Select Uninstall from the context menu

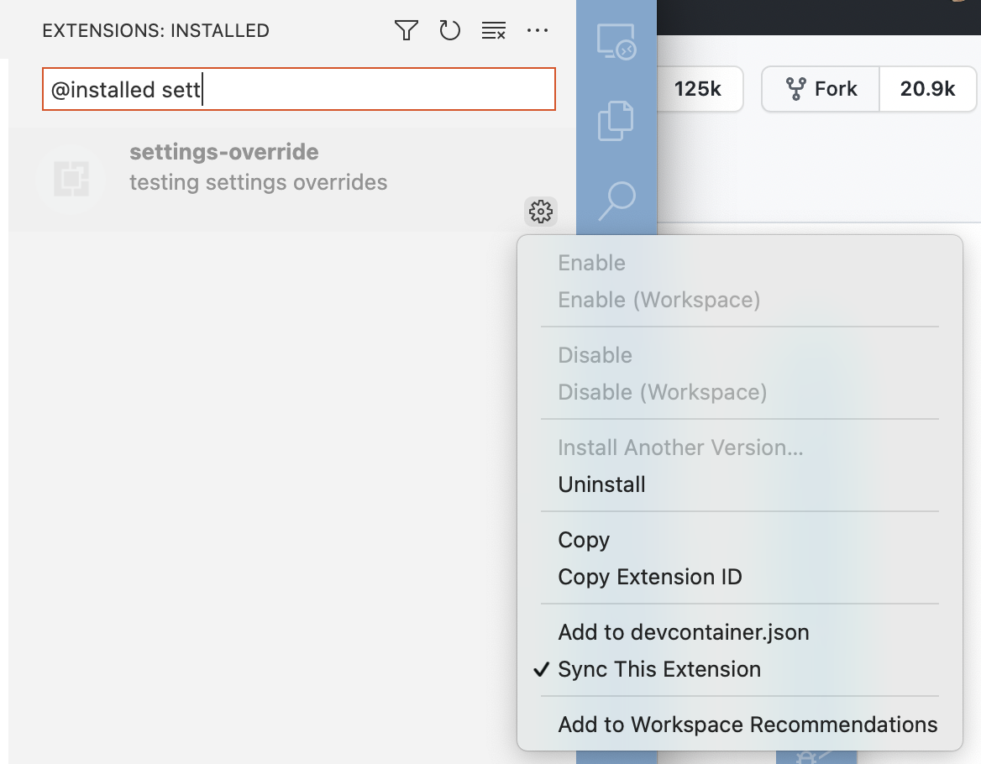pos(601,484)
